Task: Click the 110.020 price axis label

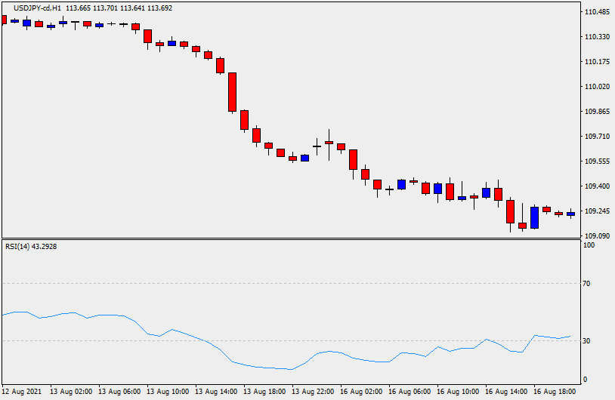Action: coord(597,87)
